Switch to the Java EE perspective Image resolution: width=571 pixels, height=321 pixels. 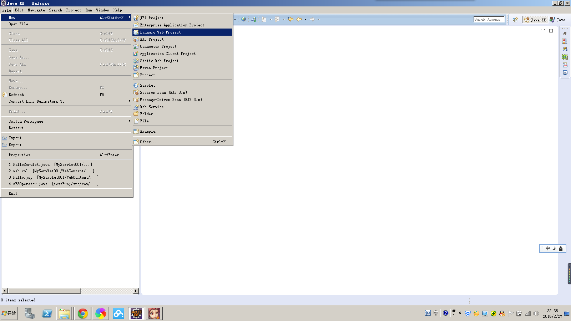535,20
